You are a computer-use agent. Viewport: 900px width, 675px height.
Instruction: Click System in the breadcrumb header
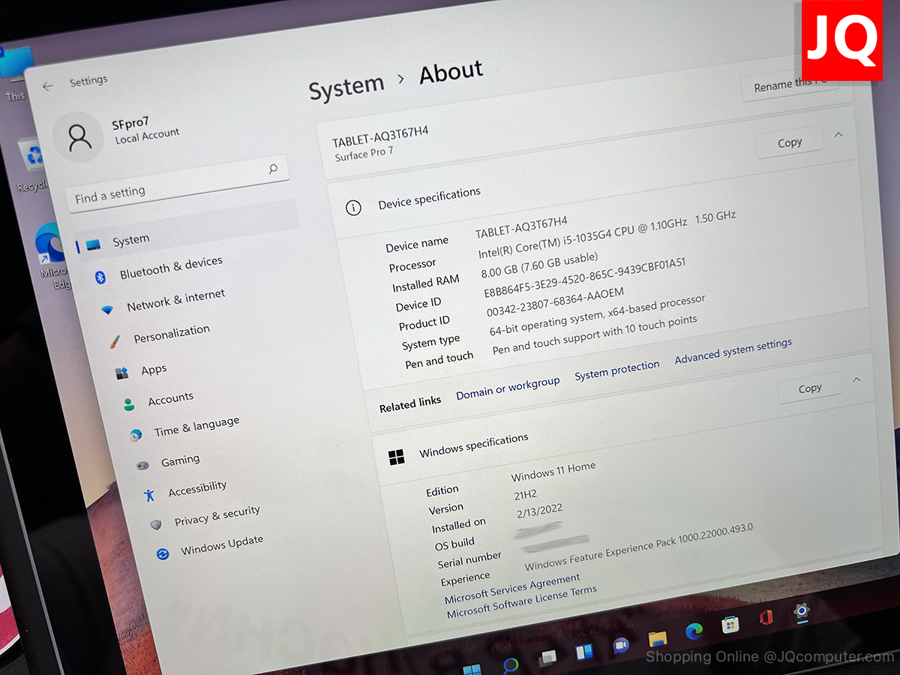click(x=346, y=88)
